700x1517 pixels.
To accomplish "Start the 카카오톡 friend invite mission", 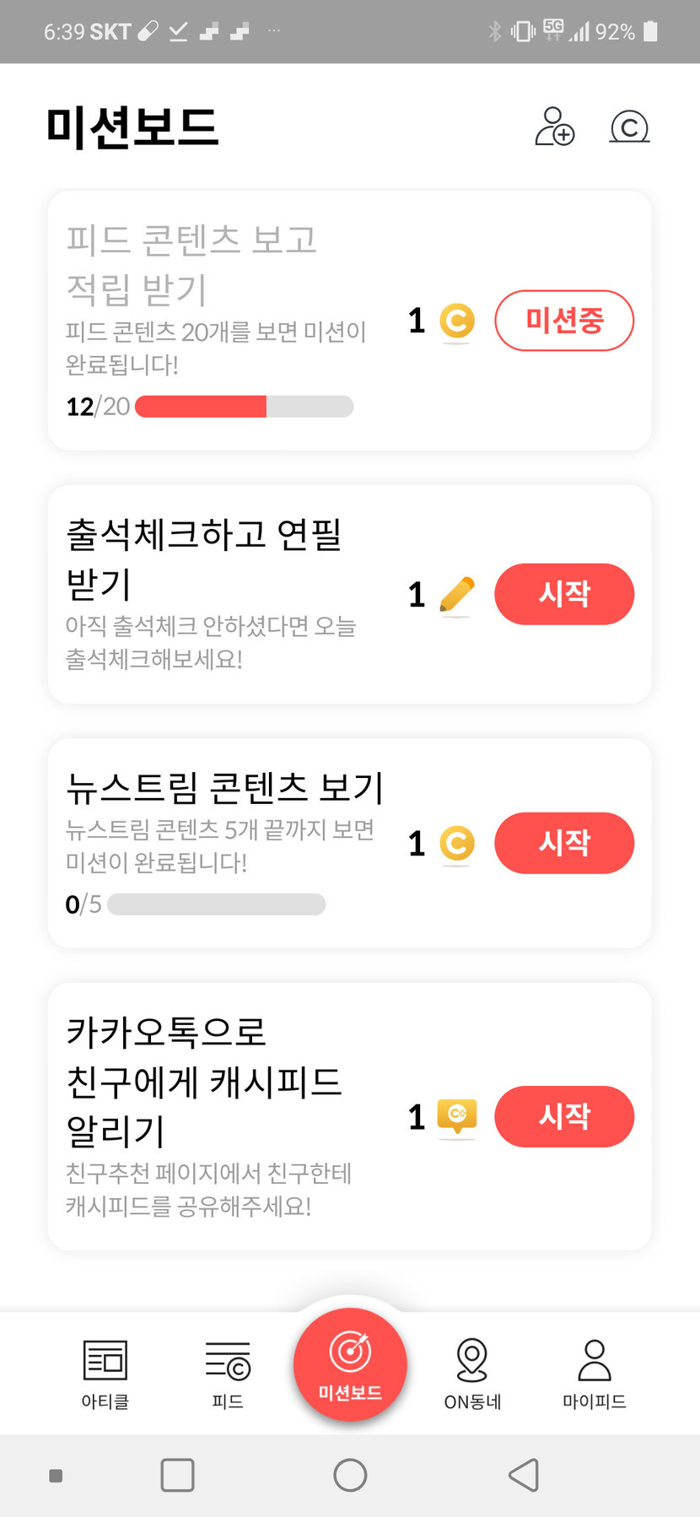I will point(563,1116).
